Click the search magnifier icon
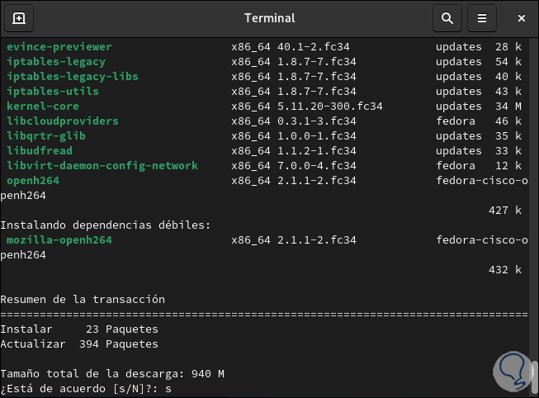 [x=447, y=18]
